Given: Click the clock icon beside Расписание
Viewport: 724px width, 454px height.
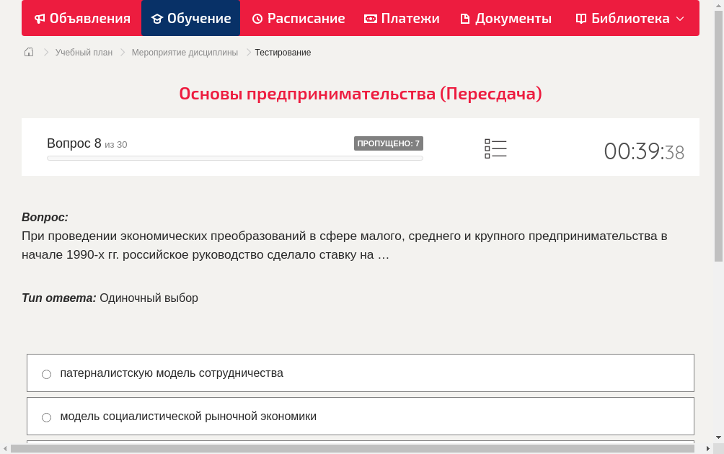Looking at the screenshot, I should (257, 18).
